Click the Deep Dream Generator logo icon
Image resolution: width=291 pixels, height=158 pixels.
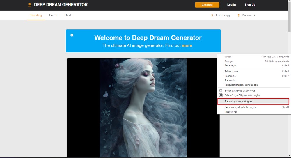tap(29, 5)
